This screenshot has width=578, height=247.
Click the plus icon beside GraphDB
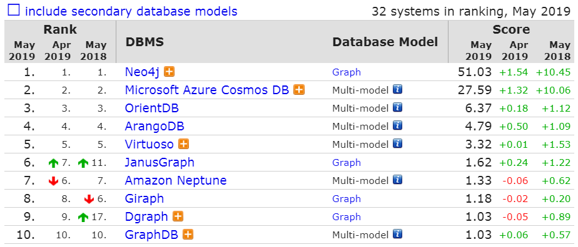pyautogui.click(x=188, y=234)
